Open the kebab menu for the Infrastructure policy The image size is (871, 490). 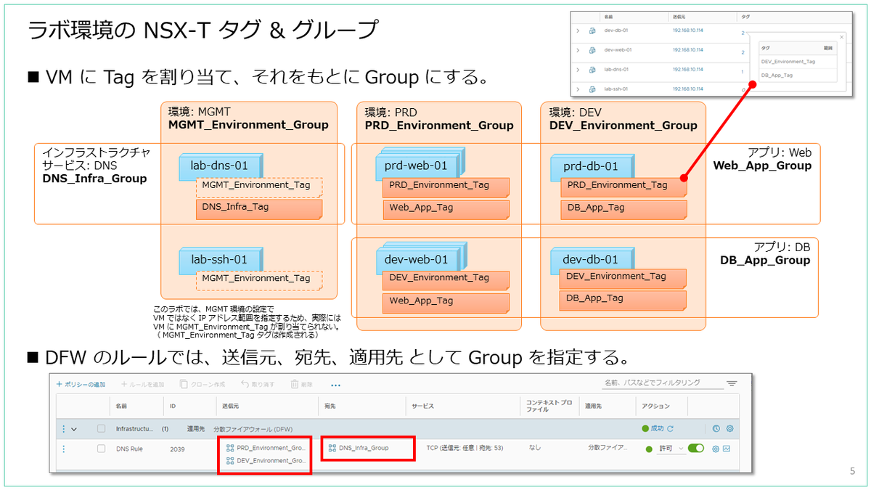[63, 429]
